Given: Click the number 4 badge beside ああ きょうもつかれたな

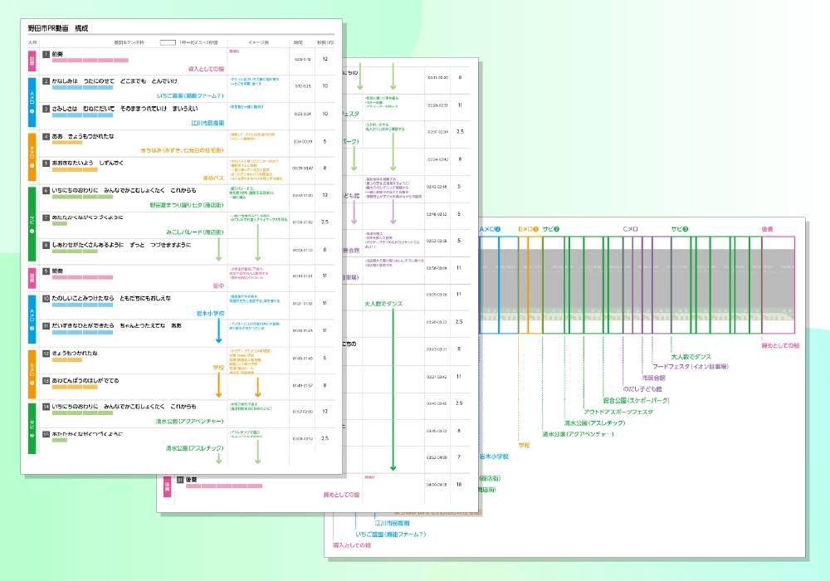Looking at the screenshot, I should pyautogui.click(x=46, y=136).
